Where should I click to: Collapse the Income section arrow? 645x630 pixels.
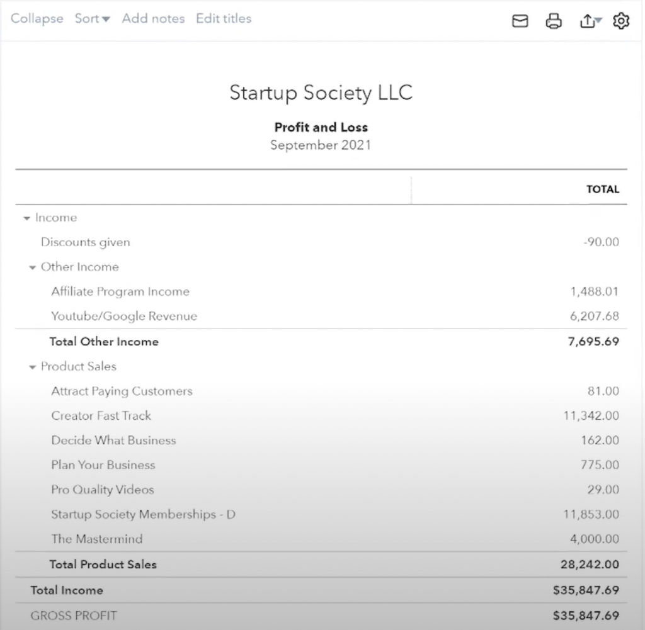pyautogui.click(x=26, y=218)
